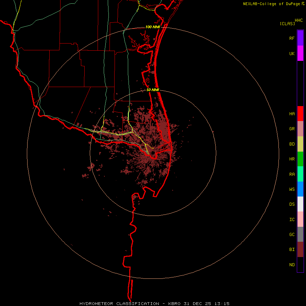This screenshot has height=306, width=306.
Task: Click the BD legend label
Action: (292, 144)
